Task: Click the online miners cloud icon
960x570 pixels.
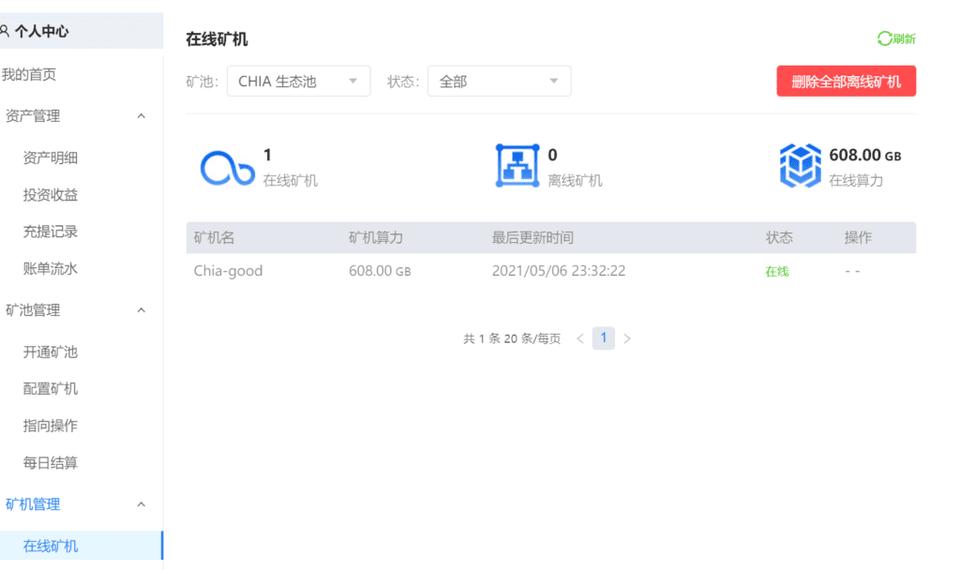Action: (x=227, y=167)
